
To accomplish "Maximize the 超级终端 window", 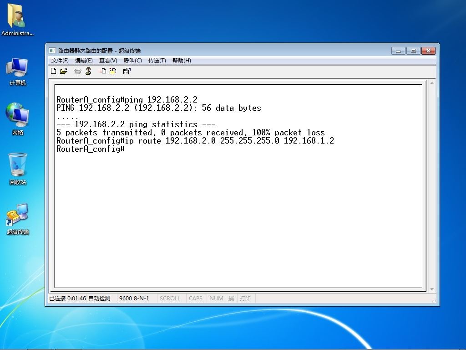I will point(413,51).
